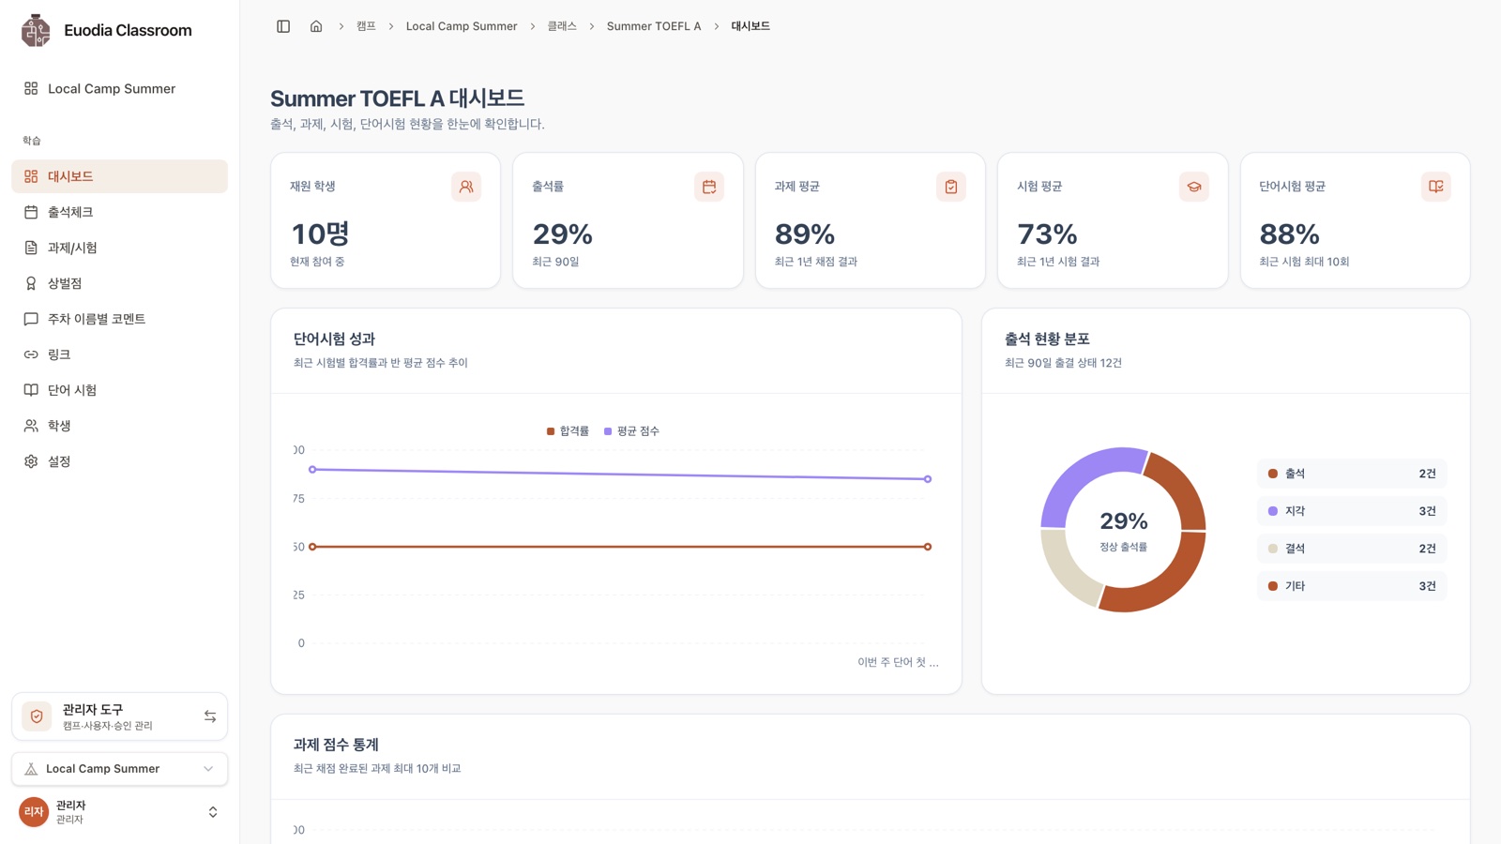Click the donut chart center 29%

(x=1124, y=521)
